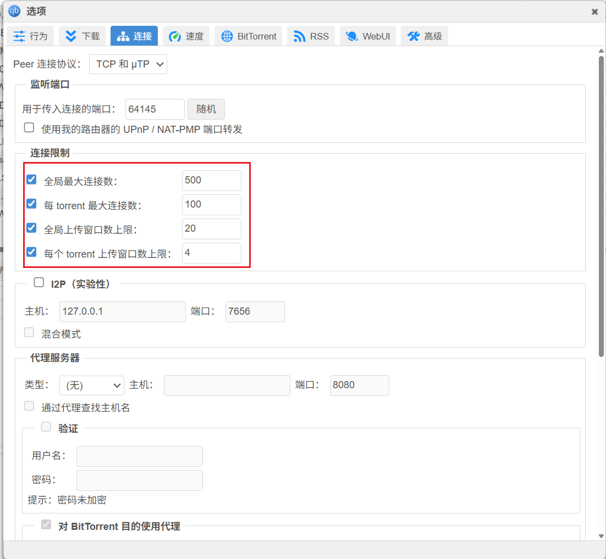This screenshot has width=606, height=559.
Task: Close the 选项 dialog
Action: (x=594, y=12)
